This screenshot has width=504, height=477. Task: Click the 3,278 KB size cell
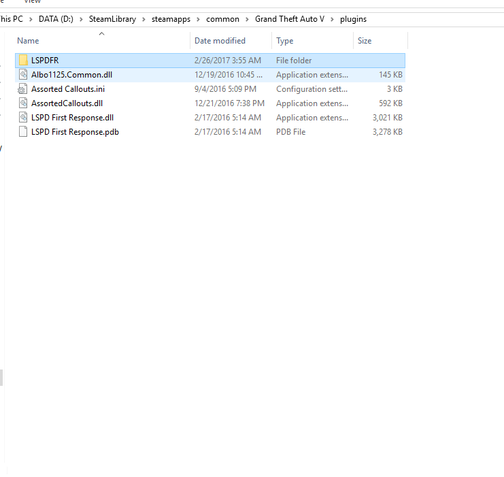(x=388, y=132)
